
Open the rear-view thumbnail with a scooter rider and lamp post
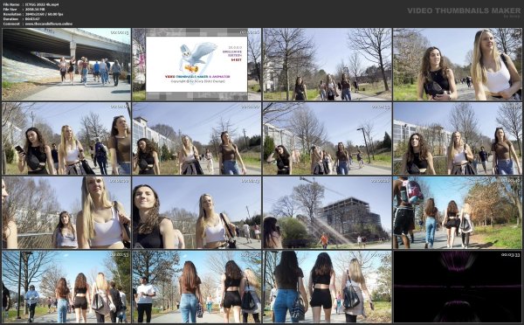66,287
